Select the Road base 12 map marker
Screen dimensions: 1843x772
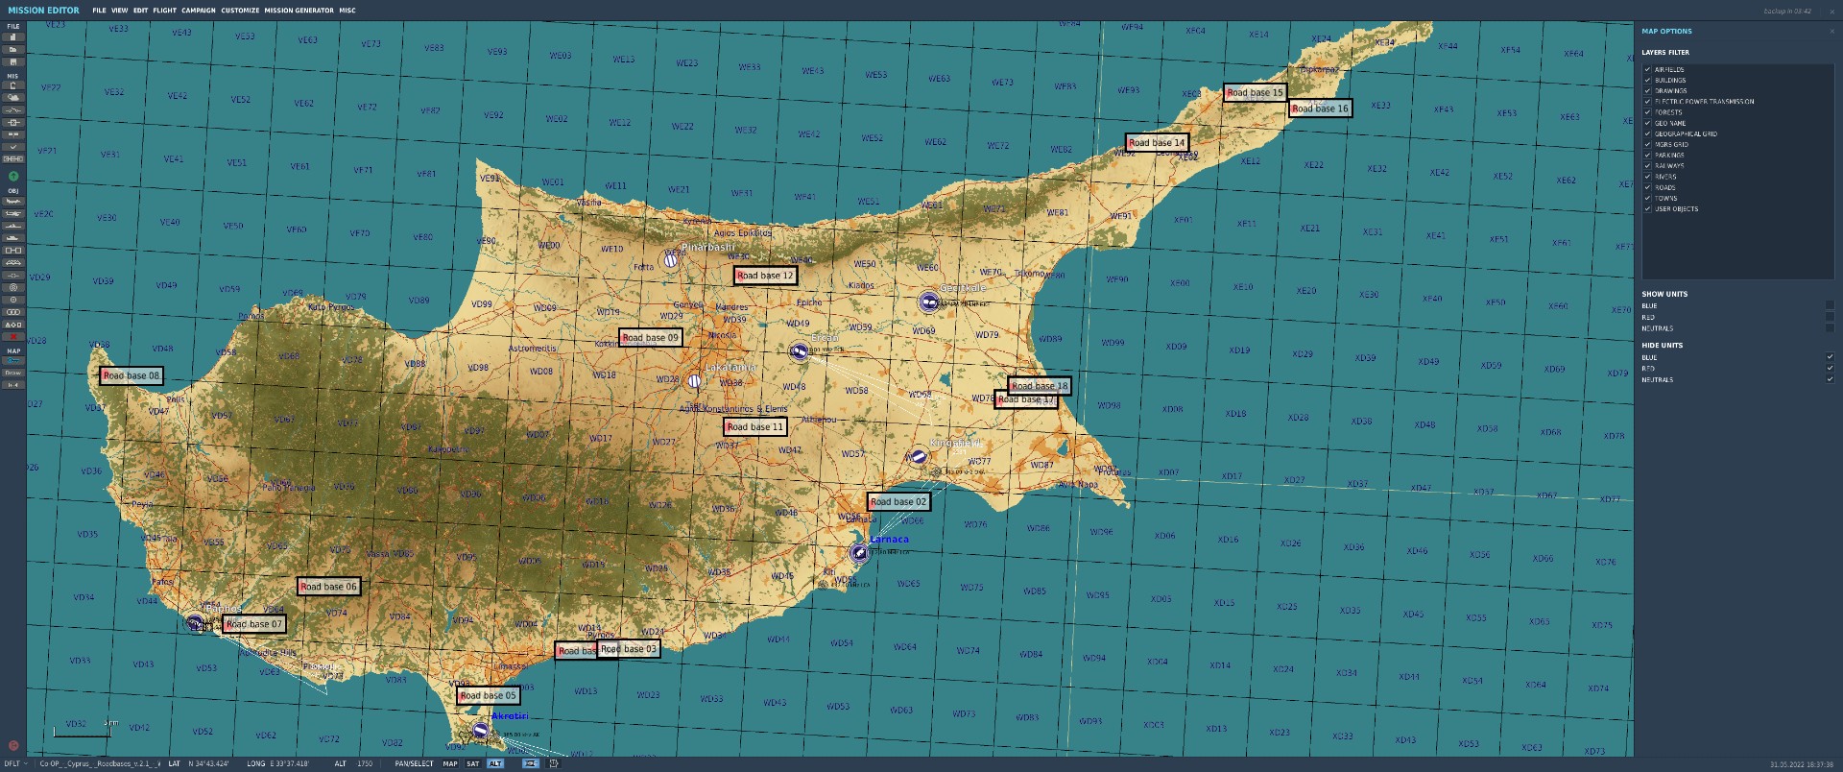765,276
